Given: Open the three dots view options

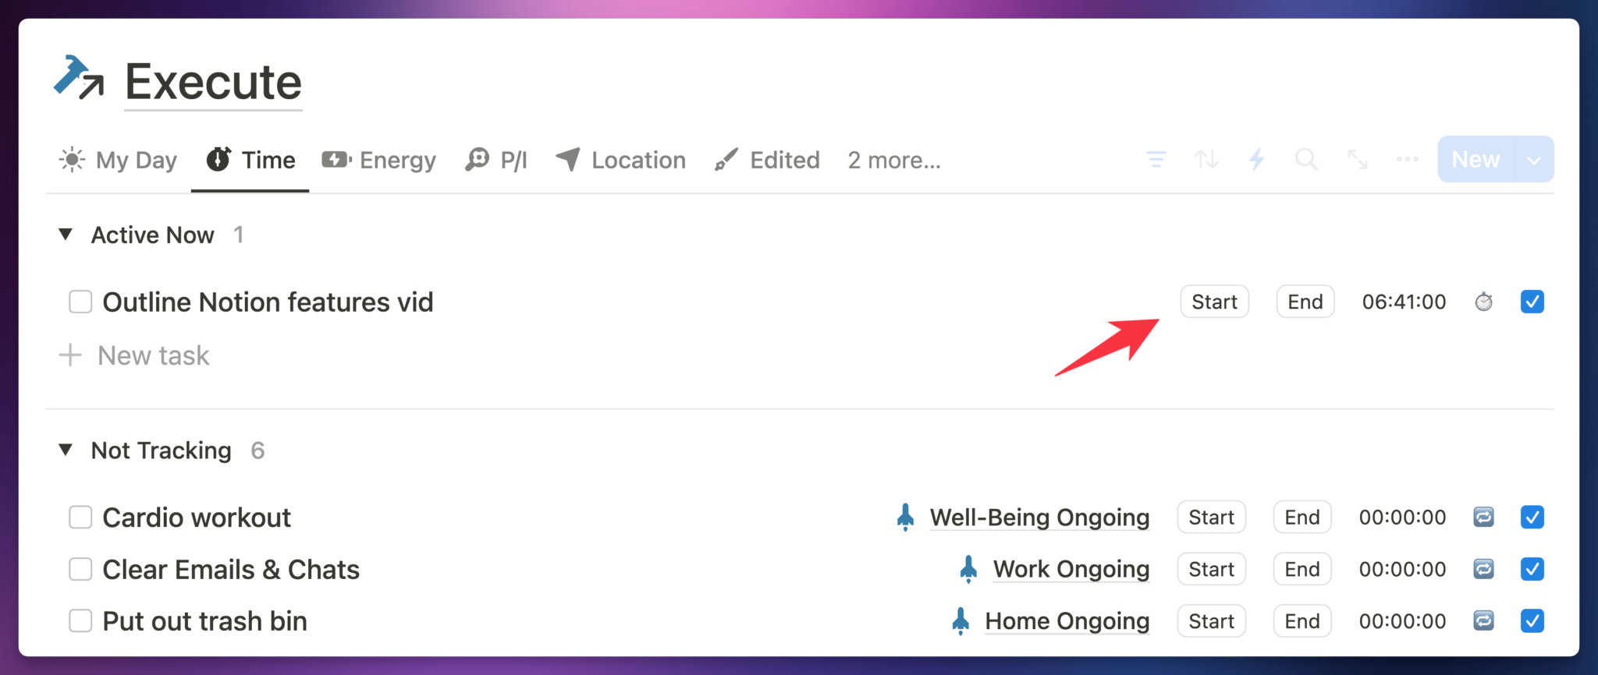Looking at the screenshot, I should point(1408,160).
